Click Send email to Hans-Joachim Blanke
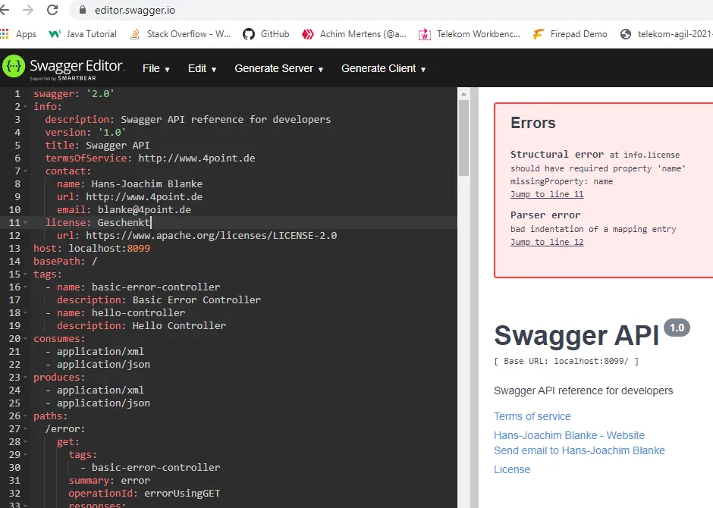This screenshot has width=713, height=508. coord(580,450)
